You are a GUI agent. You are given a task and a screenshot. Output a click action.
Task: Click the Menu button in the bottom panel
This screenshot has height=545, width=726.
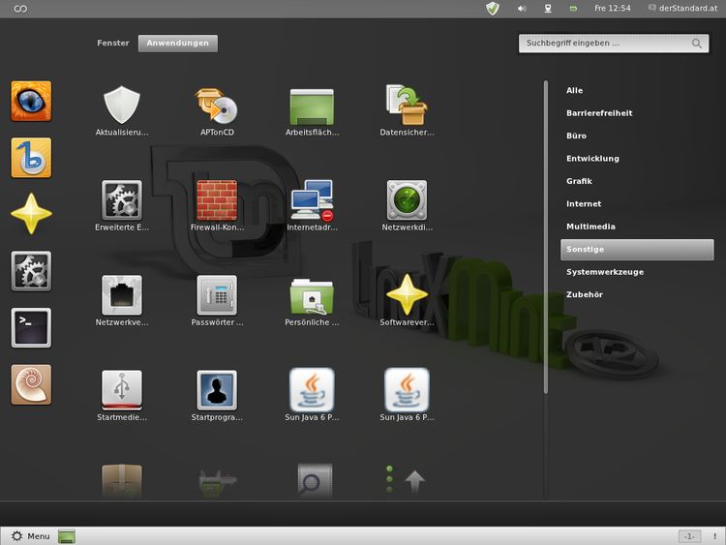click(x=30, y=535)
